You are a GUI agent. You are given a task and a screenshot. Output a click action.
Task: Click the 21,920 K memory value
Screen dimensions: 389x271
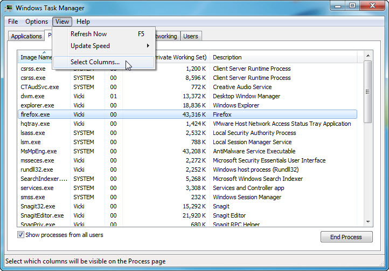tap(194, 215)
